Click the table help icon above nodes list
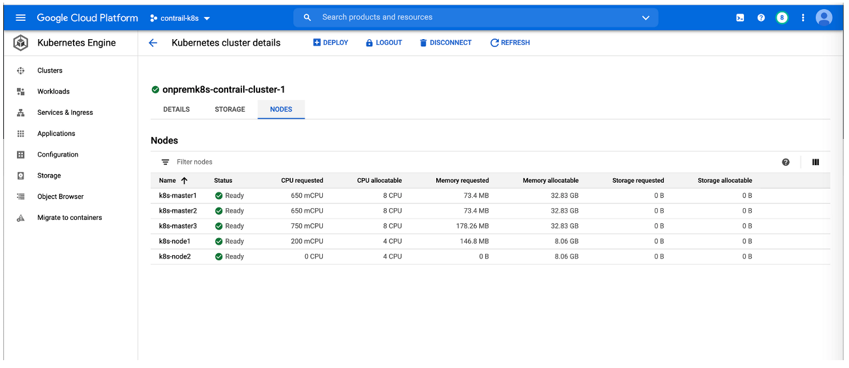This screenshot has width=849, height=368. tap(786, 162)
